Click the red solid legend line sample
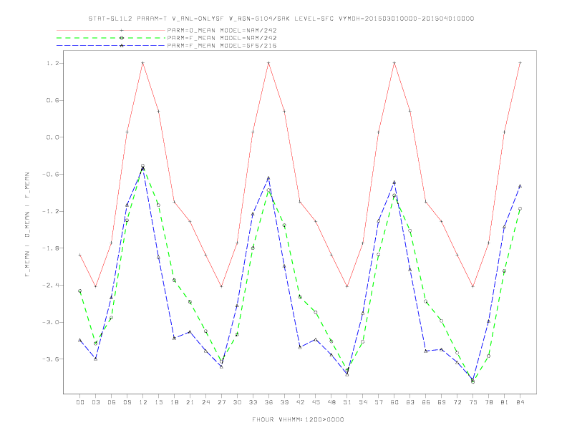Image resolution: width=567 pixels, height=438 pixels. [x=111, y=30]
